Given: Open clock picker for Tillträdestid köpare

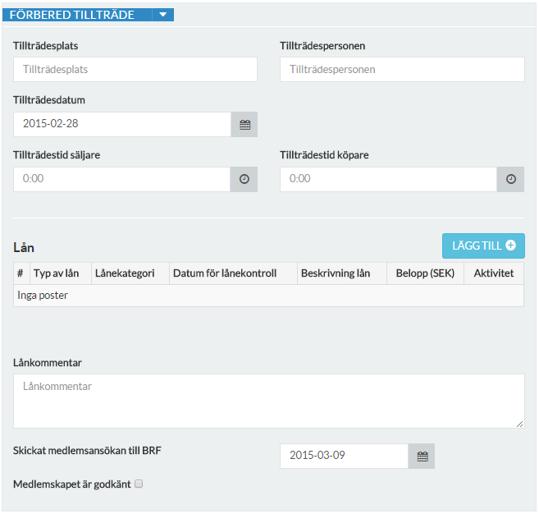Looking at the screenshot, I should click(510, 179).
